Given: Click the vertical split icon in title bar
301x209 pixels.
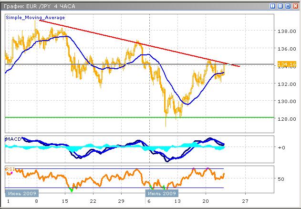Looking at the screenshot, I should (x=273, y=6).
